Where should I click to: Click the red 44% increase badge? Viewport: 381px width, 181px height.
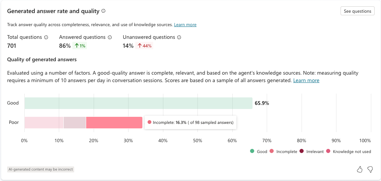click(144, 46)
